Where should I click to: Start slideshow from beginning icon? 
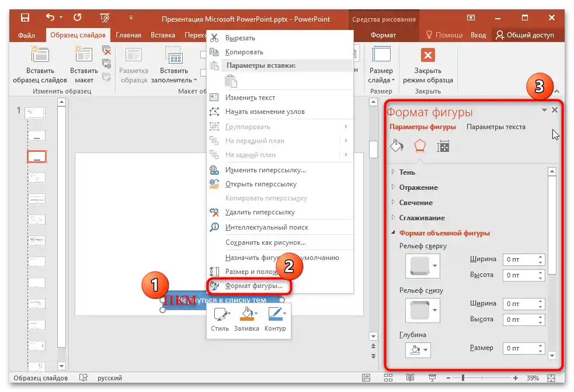(x=105, y=18)
